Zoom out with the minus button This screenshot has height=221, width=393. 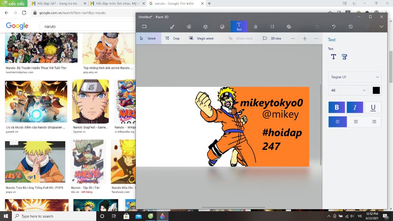coord(293,39)
